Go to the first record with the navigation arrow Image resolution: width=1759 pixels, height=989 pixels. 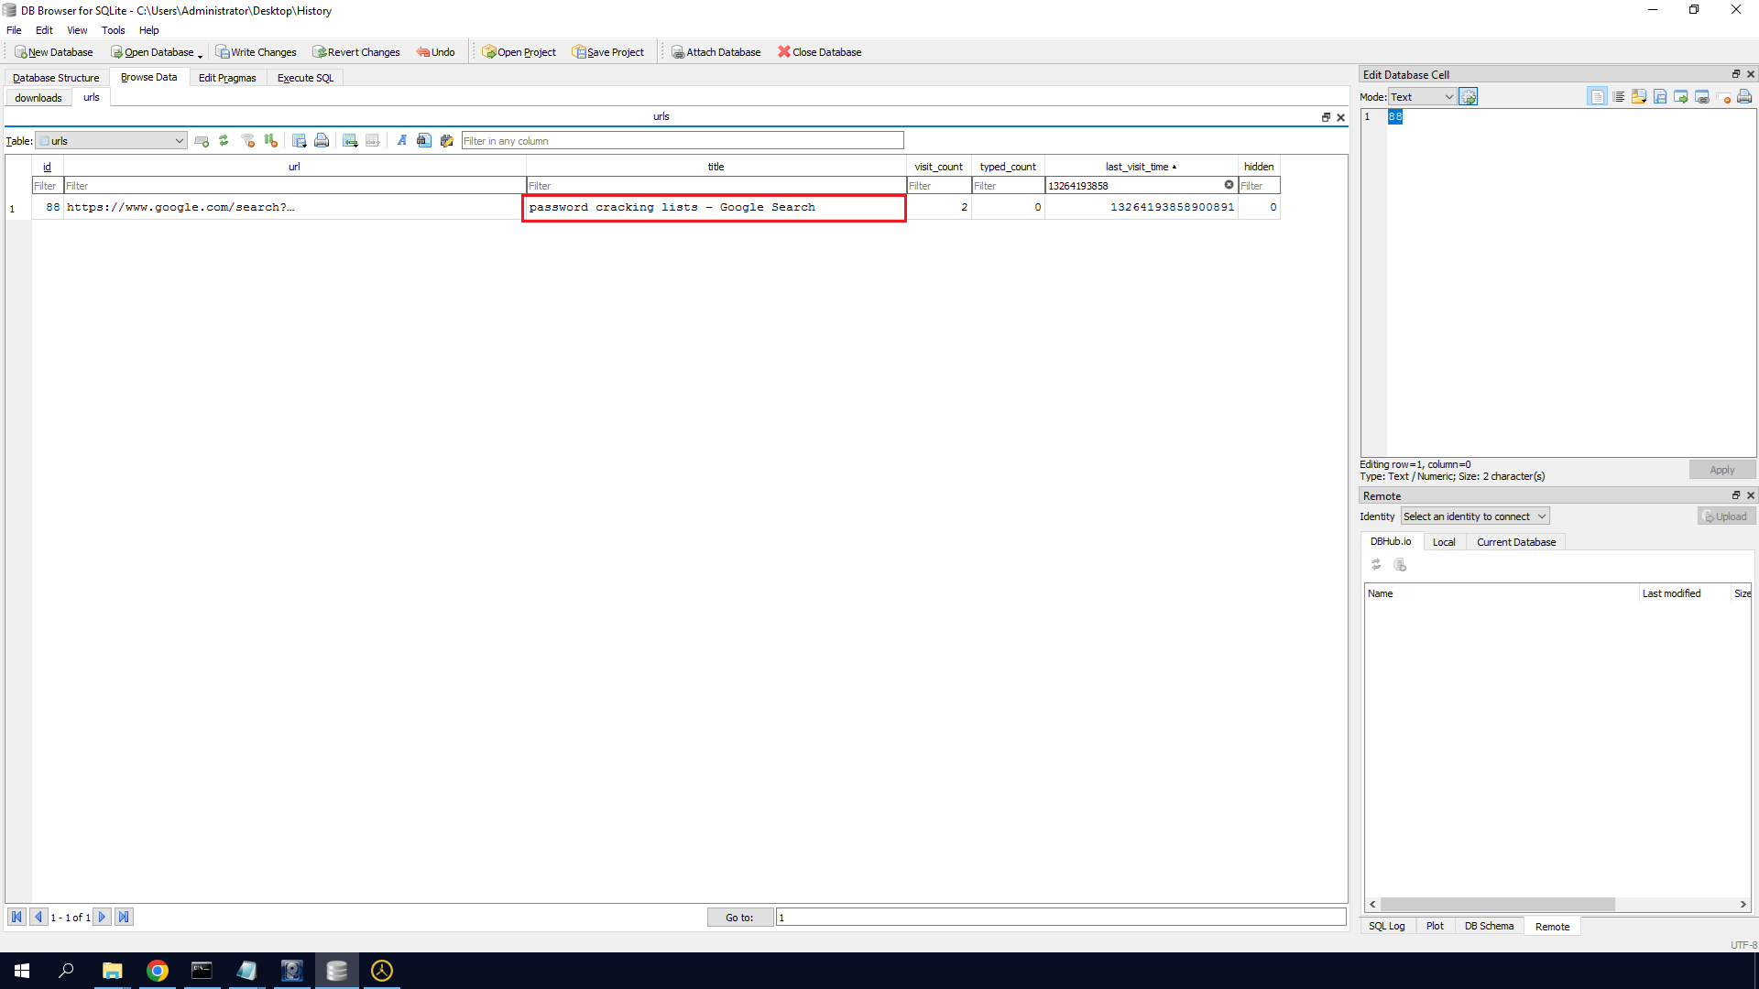pyautogui.click(x=16, y=917)
